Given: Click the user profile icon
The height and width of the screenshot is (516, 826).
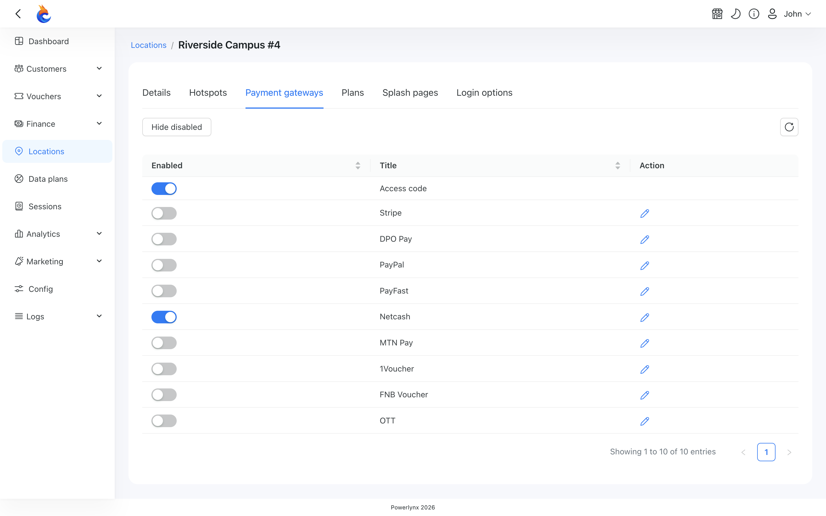Looking at the screenshot, I should click(x=772, y=14).
